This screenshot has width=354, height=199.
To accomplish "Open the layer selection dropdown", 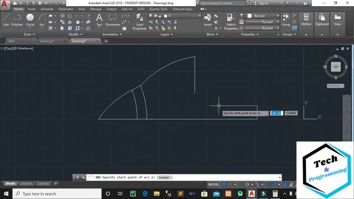I will [x=174, y=16].
